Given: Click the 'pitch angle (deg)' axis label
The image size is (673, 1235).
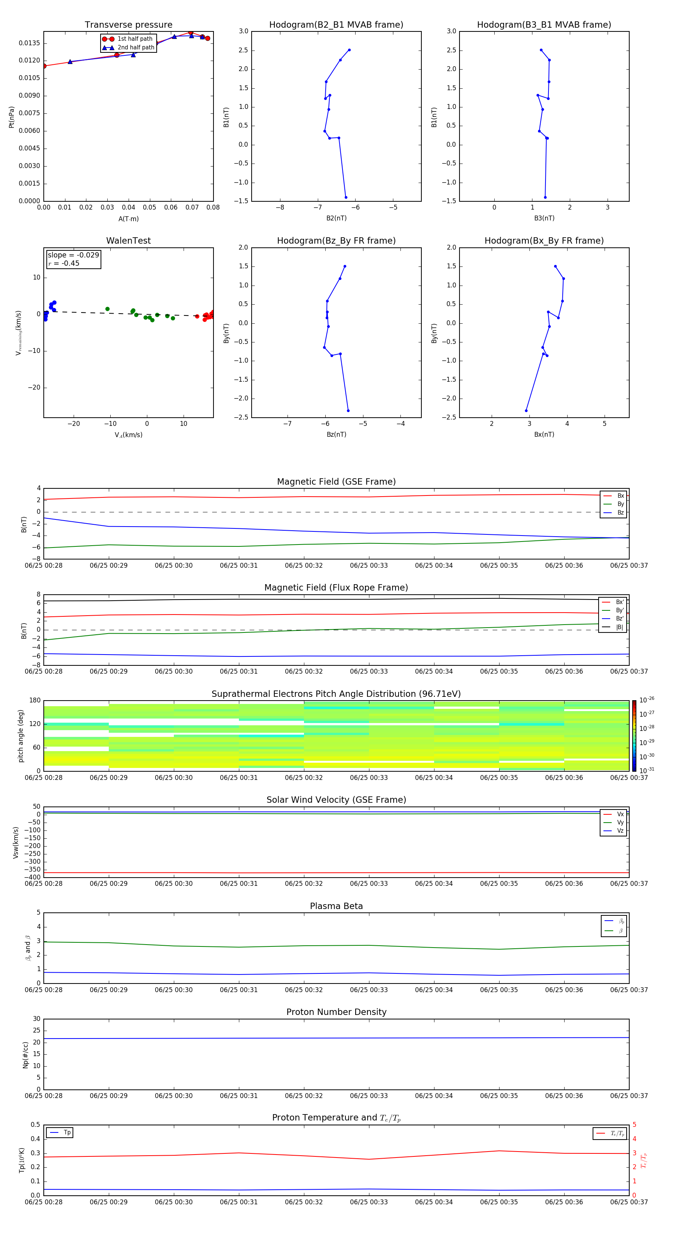Looking at the screenshot, I should click(x=21, y=736).
